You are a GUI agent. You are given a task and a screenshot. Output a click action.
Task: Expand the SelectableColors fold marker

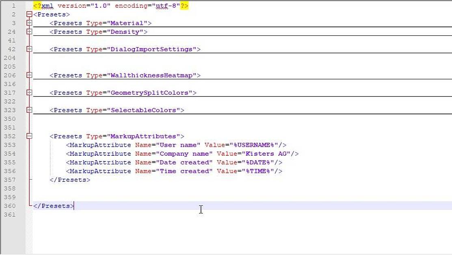[29, 110]
